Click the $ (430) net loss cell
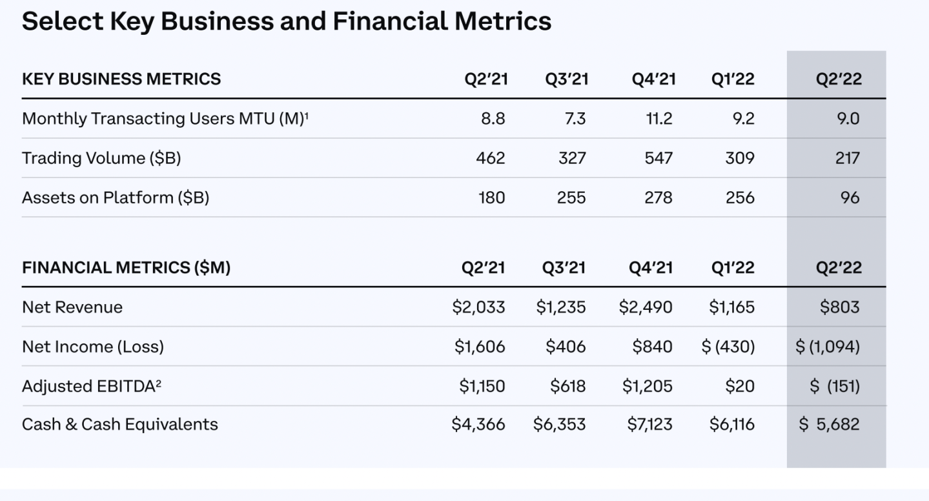 tap(728, 347)
